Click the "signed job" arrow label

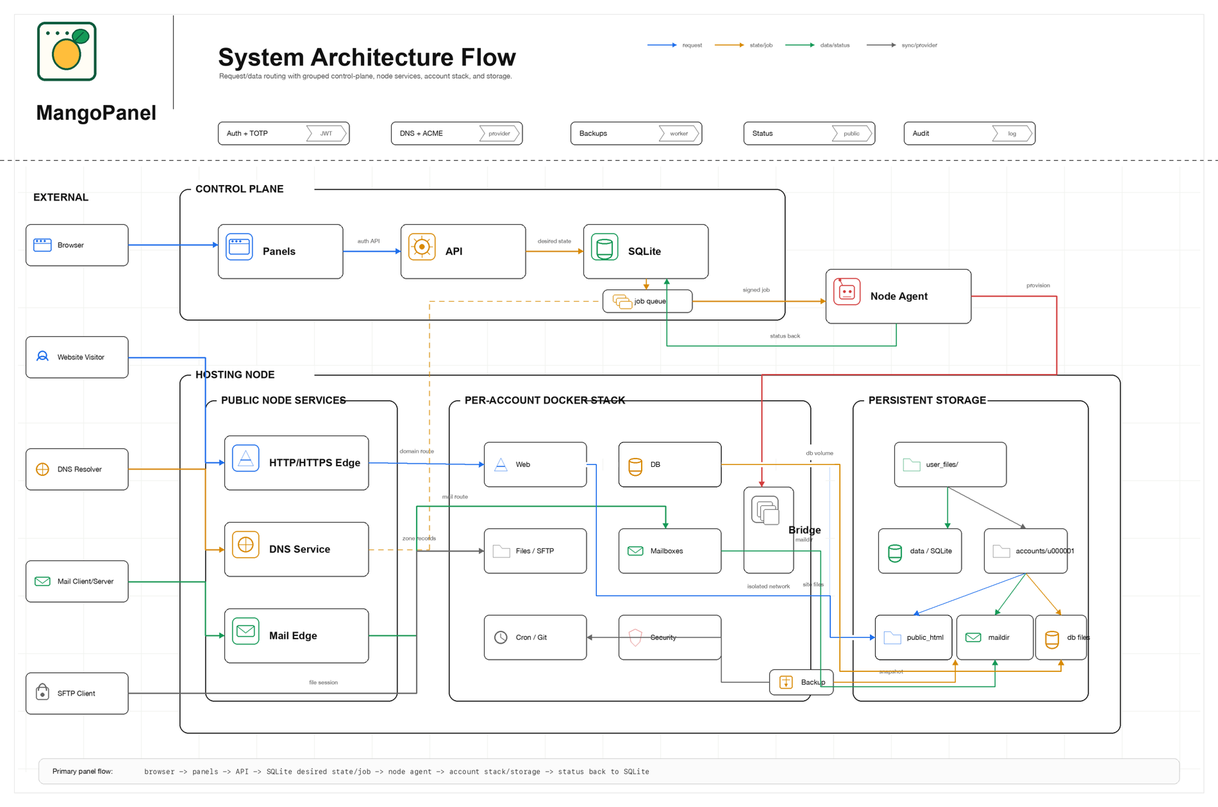[x=756, y=289]
